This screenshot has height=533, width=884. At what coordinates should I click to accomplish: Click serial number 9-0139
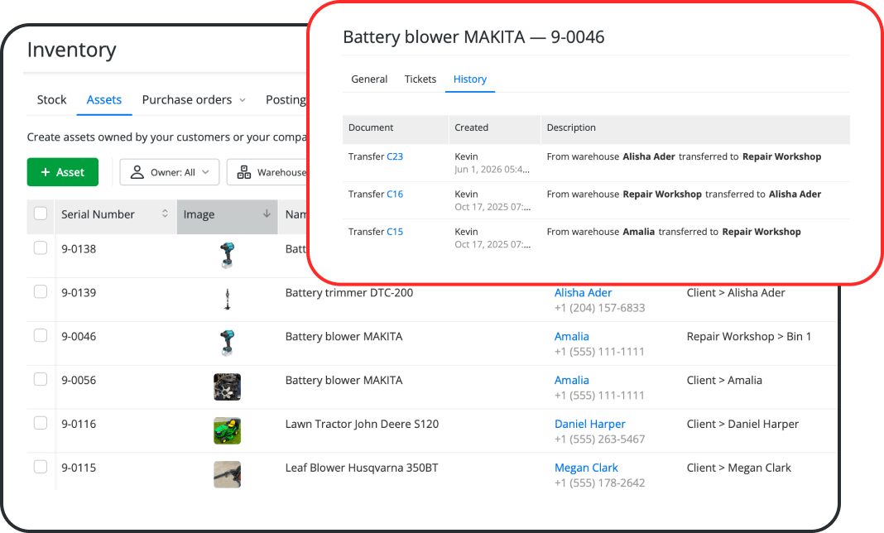(x=79, y=293)
